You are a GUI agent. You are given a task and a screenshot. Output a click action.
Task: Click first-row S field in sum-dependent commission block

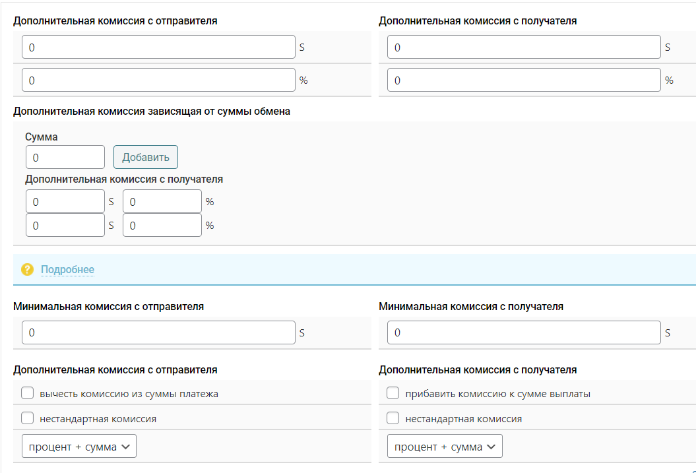coord(65,202)
